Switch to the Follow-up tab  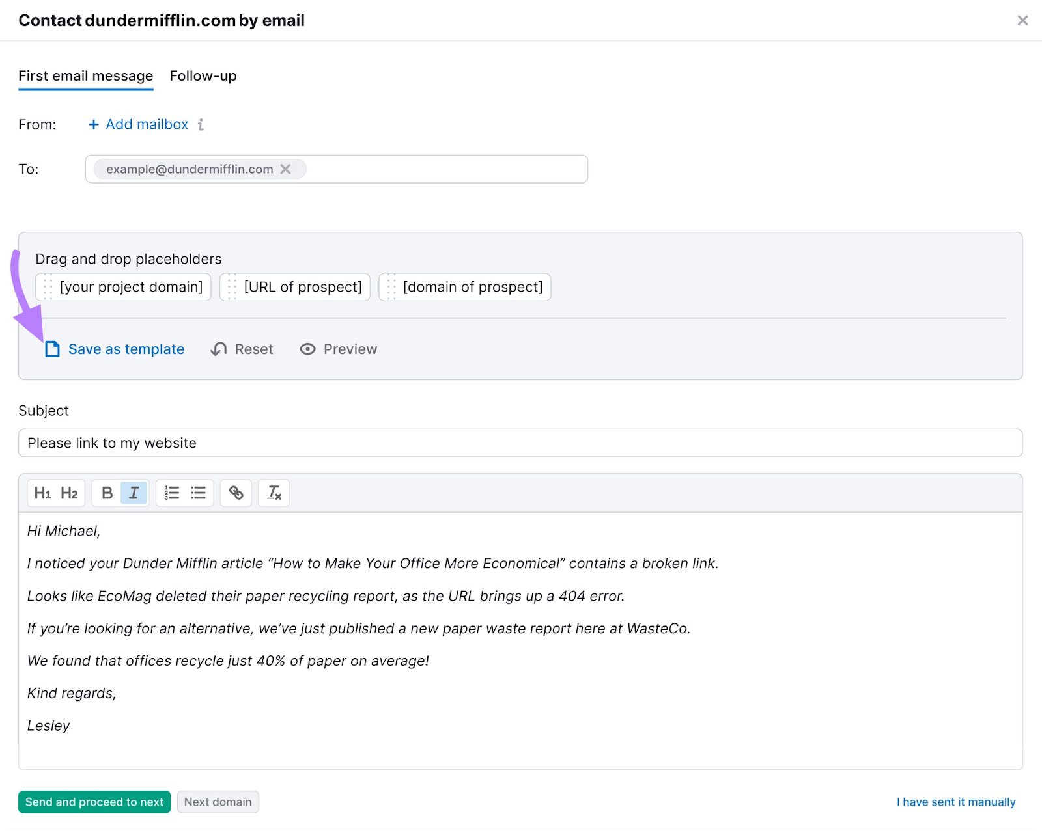coord(203,76)
